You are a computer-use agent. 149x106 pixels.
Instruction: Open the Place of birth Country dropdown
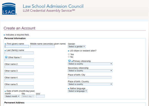(90, 84)
